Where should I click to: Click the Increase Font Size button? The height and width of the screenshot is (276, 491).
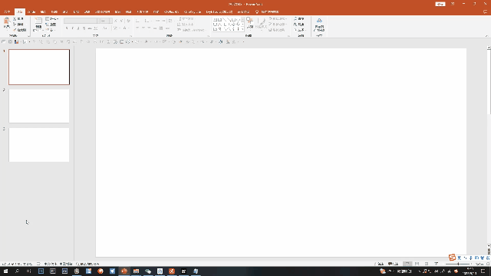[x=116, y=21]
